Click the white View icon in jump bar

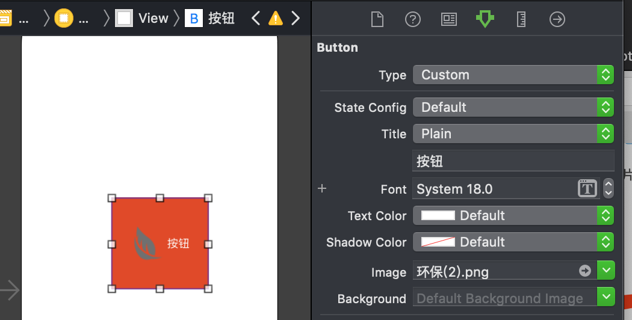(x=124, y=18)
